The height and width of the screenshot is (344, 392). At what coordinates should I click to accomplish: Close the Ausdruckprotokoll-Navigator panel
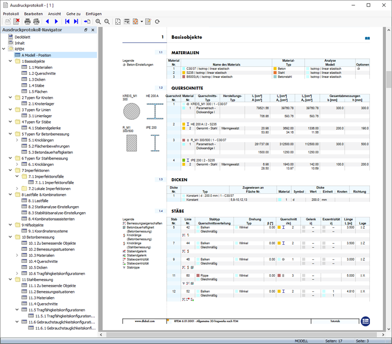coord(93,30)
